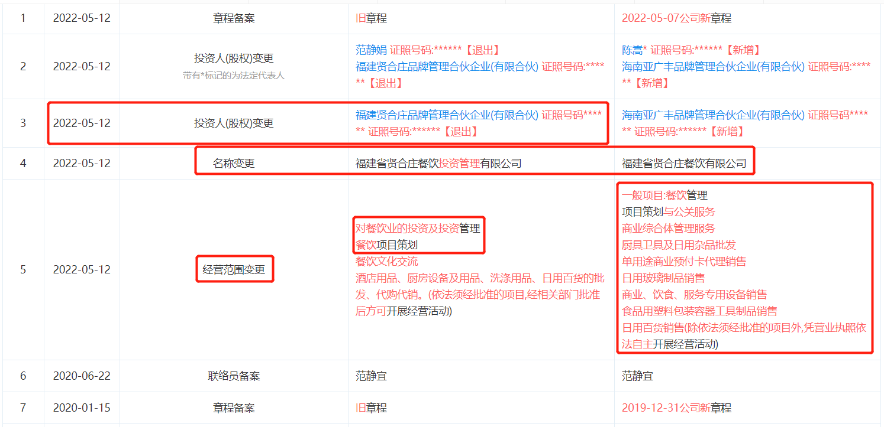Click row number 7
Viewport: 884px width, 427px height.
coord(23,408)
